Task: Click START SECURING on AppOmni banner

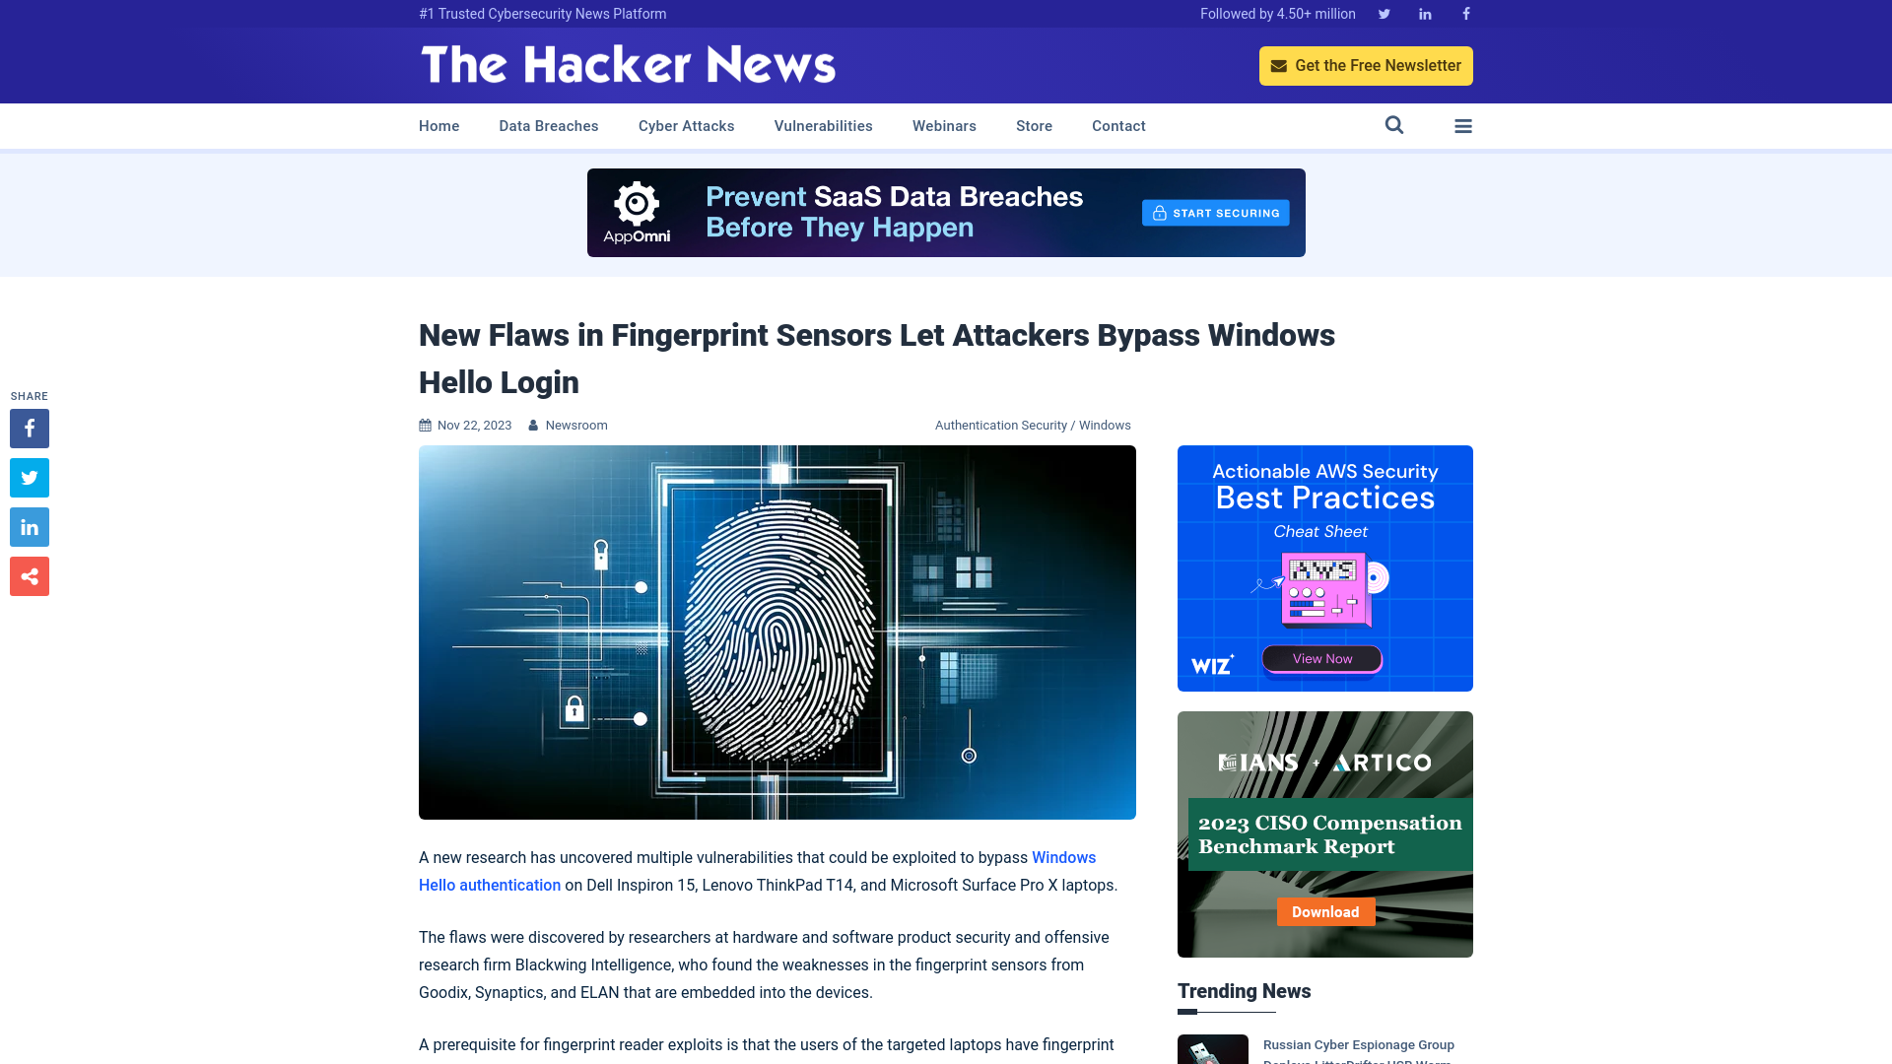Action: click(1214, 212)
